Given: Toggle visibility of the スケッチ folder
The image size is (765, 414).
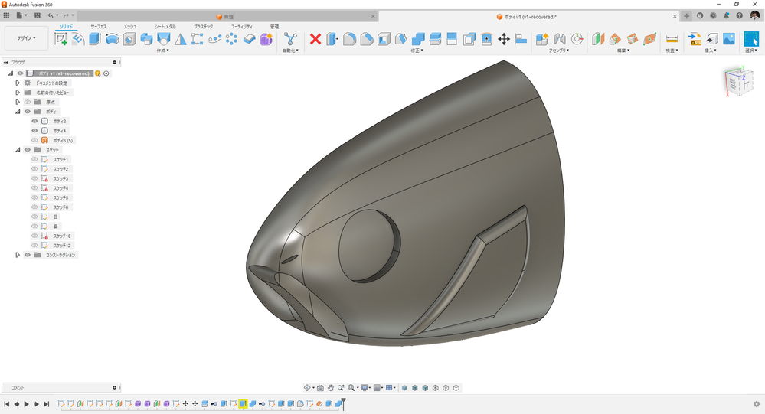Looking at the screenshot, I should pos(28,150).
